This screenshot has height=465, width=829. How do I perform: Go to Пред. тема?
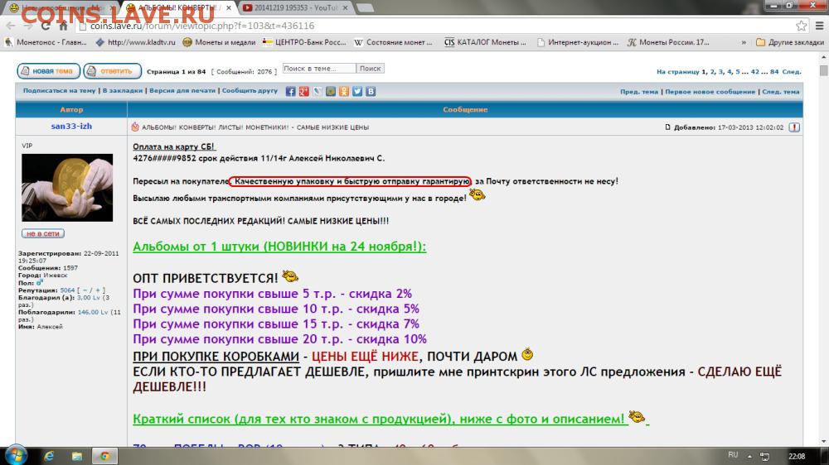(638, 92)
